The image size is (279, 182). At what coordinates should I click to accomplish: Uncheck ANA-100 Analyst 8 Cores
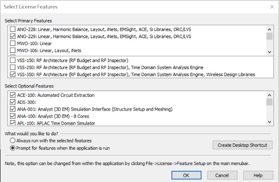click(12, 116)
